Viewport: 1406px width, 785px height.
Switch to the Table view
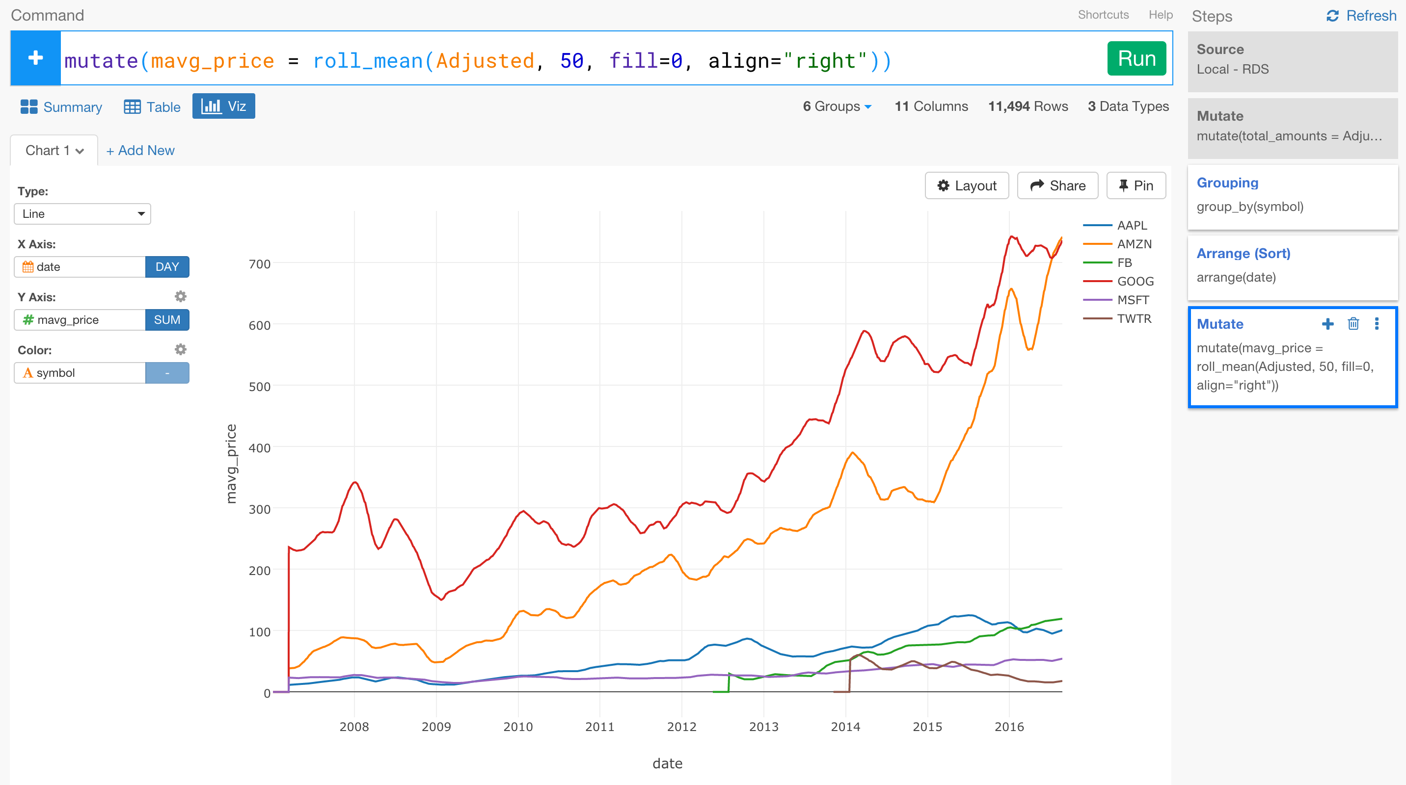click(x=151, y=106)
